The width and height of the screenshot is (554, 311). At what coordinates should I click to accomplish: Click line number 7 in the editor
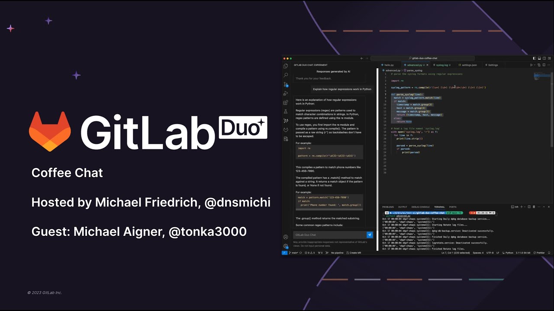pos(385,94)
